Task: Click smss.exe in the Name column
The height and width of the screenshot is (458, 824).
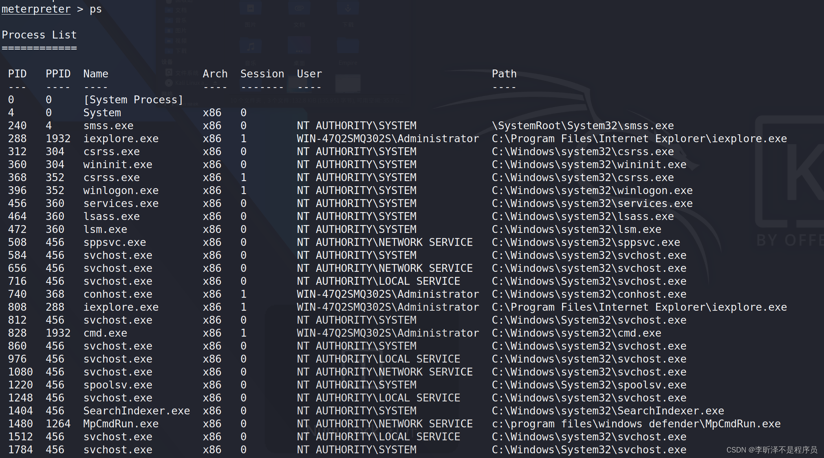Action: 108,126
